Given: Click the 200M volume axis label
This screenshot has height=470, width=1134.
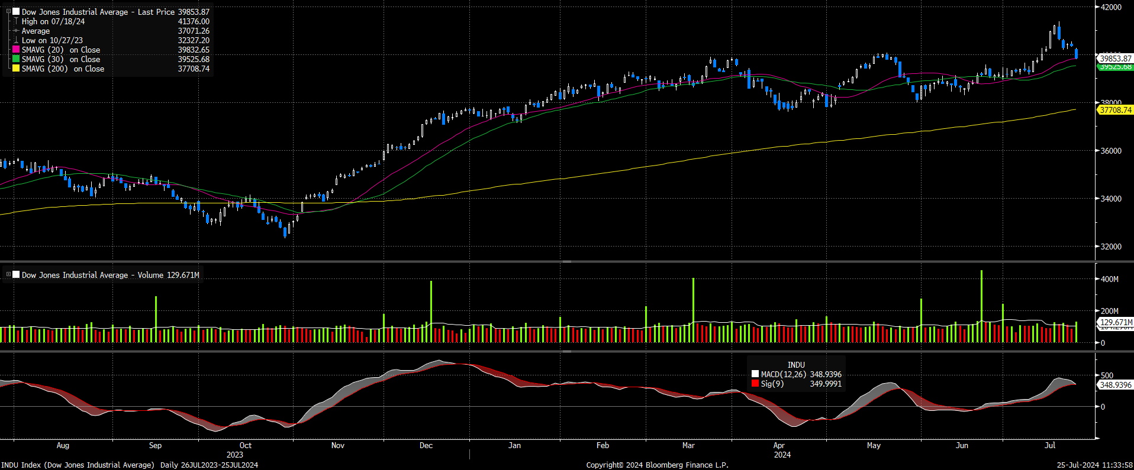Looking at the screenshot, I should [1110, 311].
